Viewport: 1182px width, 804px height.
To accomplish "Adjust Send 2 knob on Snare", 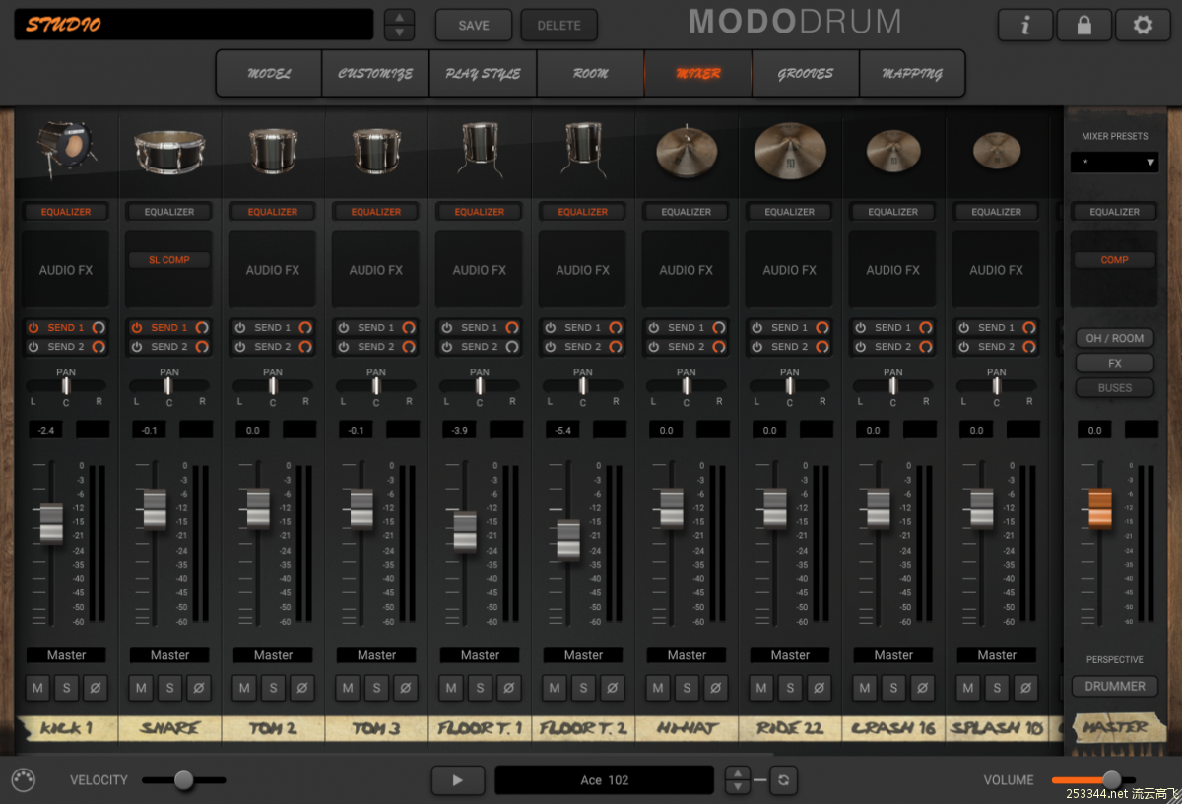I will click(202, 347).
